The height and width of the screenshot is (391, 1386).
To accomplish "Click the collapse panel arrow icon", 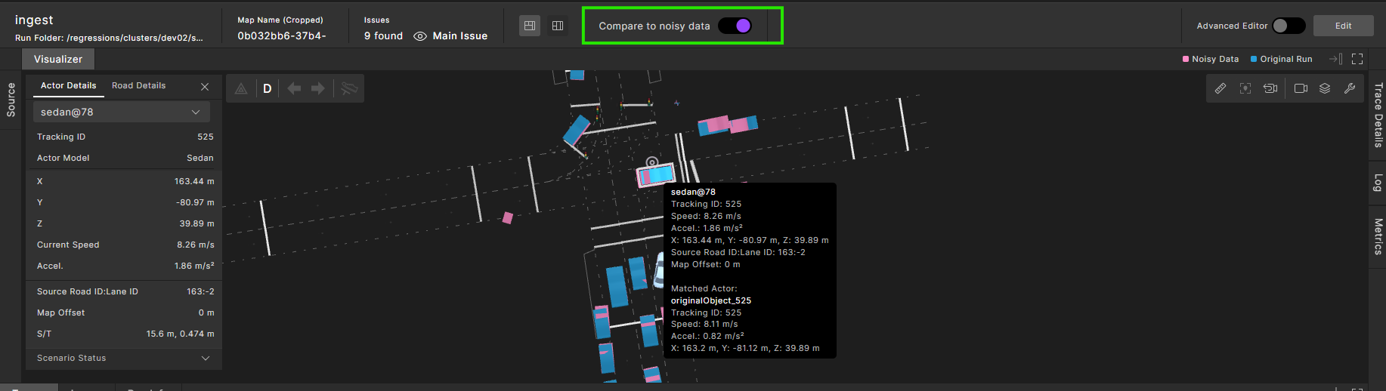I will click(x=1335, y=59).
